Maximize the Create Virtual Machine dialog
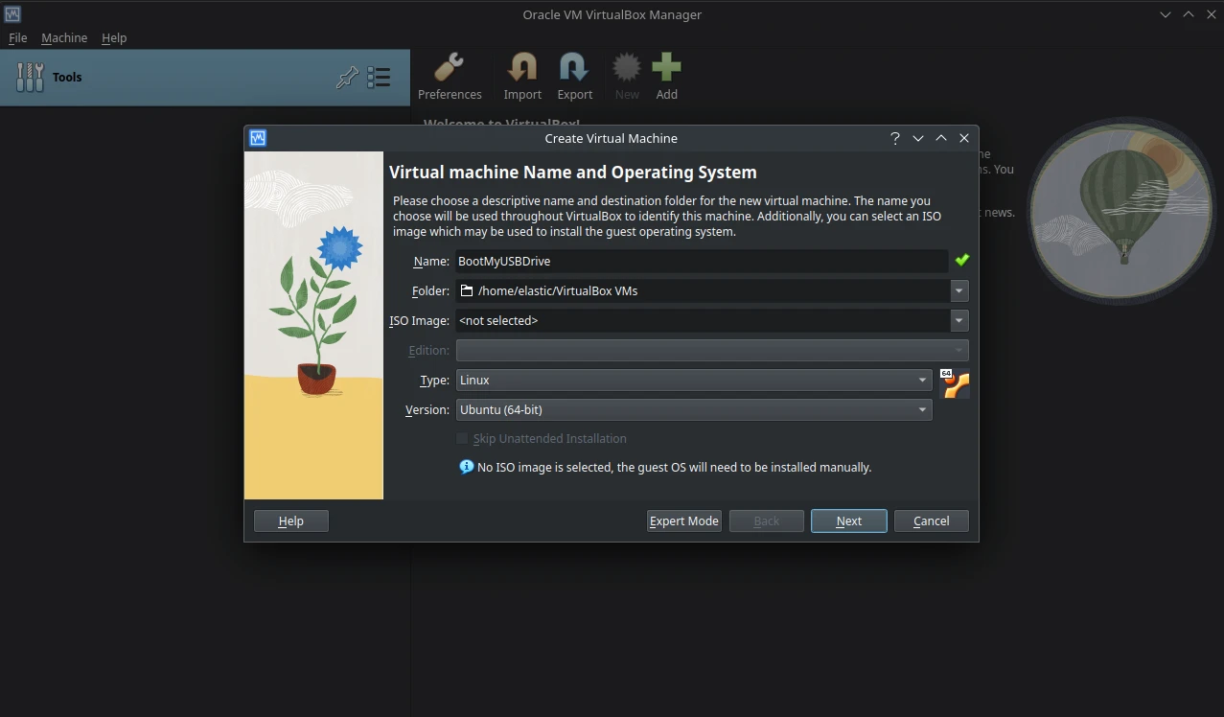 941,138
